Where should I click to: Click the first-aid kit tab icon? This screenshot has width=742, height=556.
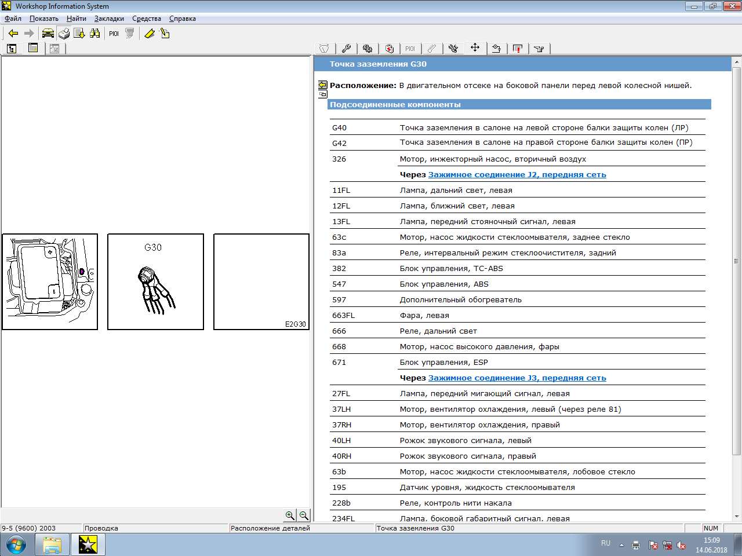[x=389, y=49]
